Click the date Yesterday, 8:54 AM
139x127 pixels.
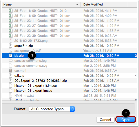tap(98, 51)
